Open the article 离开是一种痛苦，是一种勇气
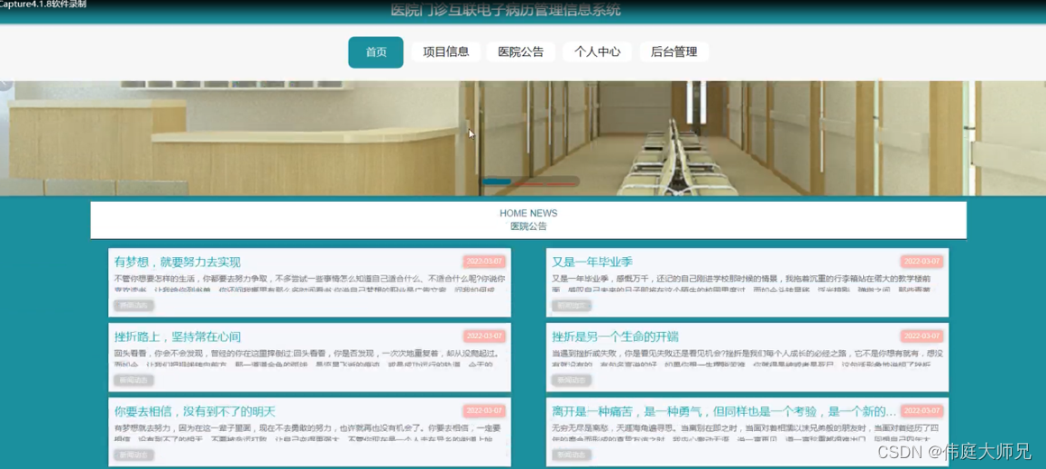 724,411
